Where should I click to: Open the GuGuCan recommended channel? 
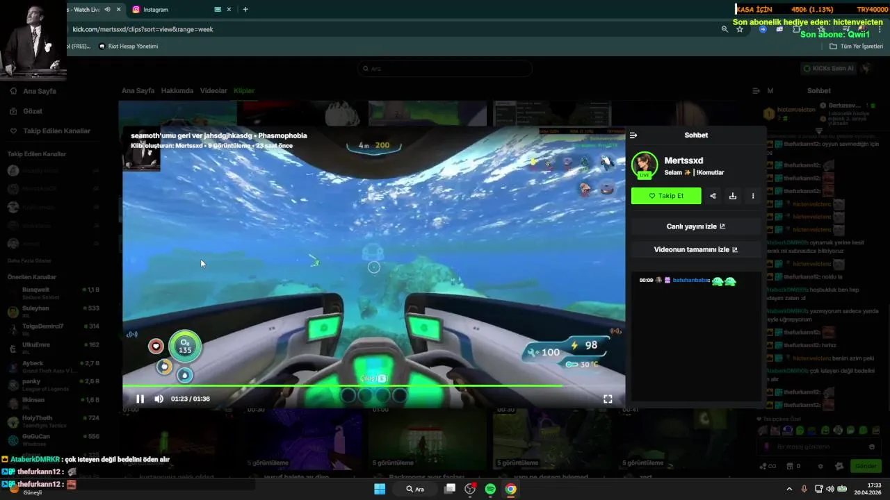[54, 440]
